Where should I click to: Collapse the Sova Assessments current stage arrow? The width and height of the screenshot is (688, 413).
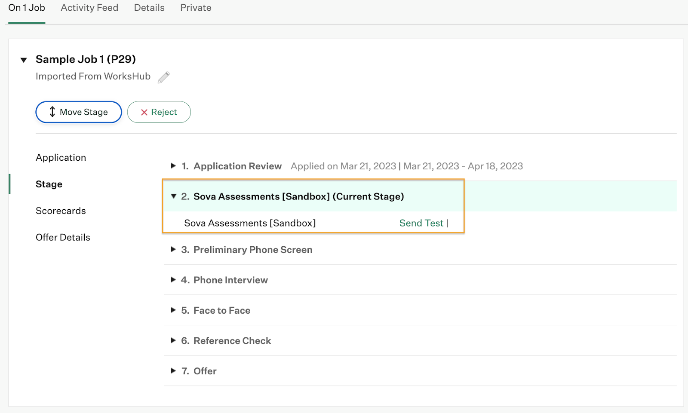[174, 196]
